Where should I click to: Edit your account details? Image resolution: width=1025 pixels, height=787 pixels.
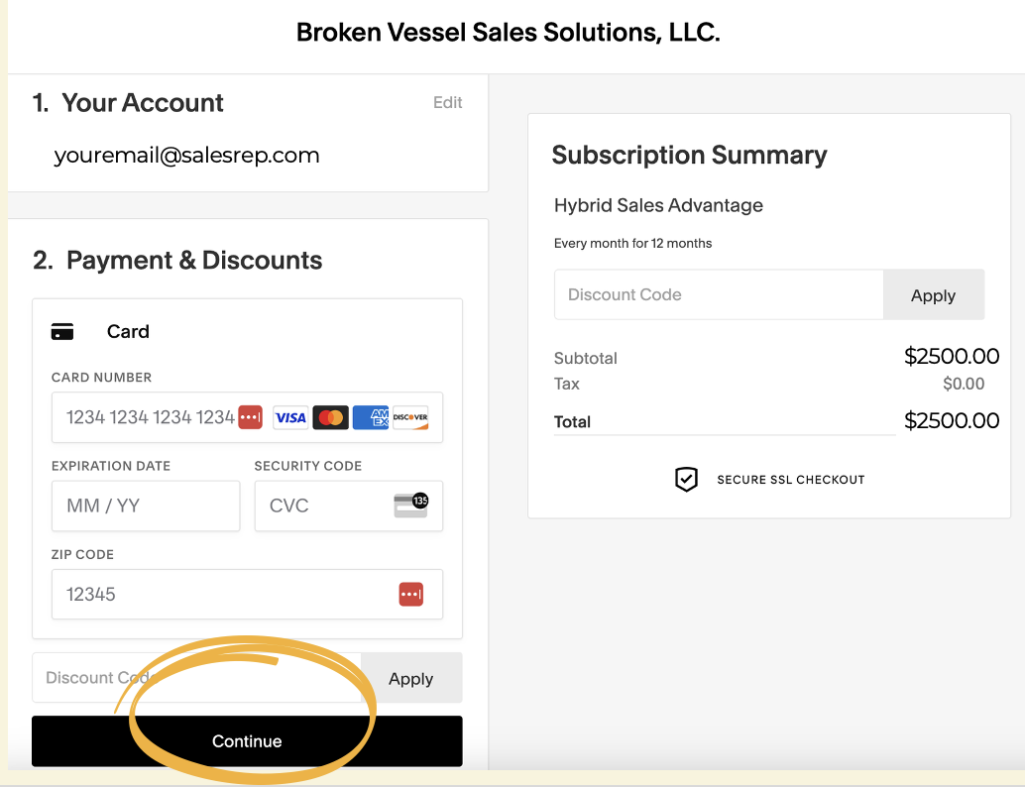click(448, 103)
